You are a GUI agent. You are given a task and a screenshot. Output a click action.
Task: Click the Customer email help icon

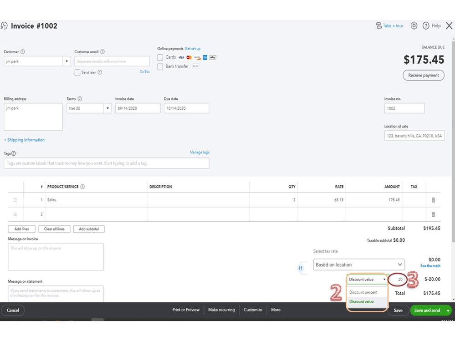[102, 52]
